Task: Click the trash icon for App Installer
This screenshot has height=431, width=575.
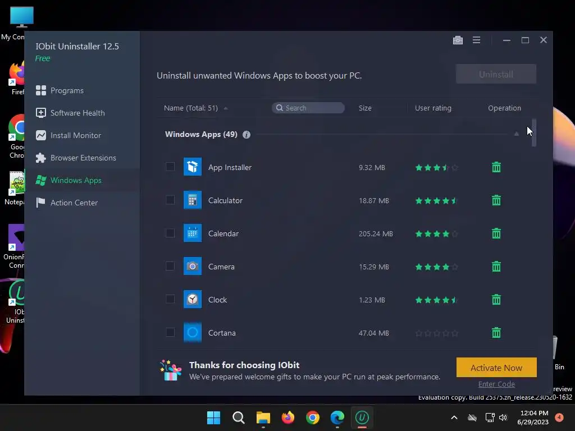Action: pos(496,167)
